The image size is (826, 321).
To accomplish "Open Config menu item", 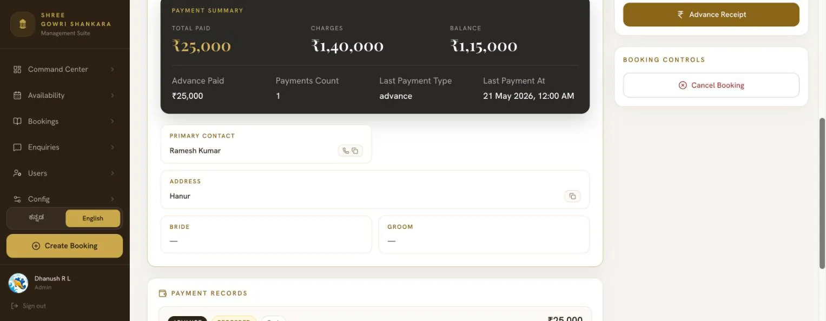I will [64, 199].
